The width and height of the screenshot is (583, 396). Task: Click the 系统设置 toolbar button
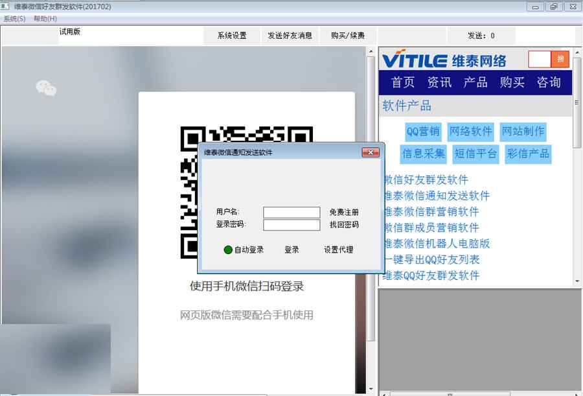pos(232,36)
